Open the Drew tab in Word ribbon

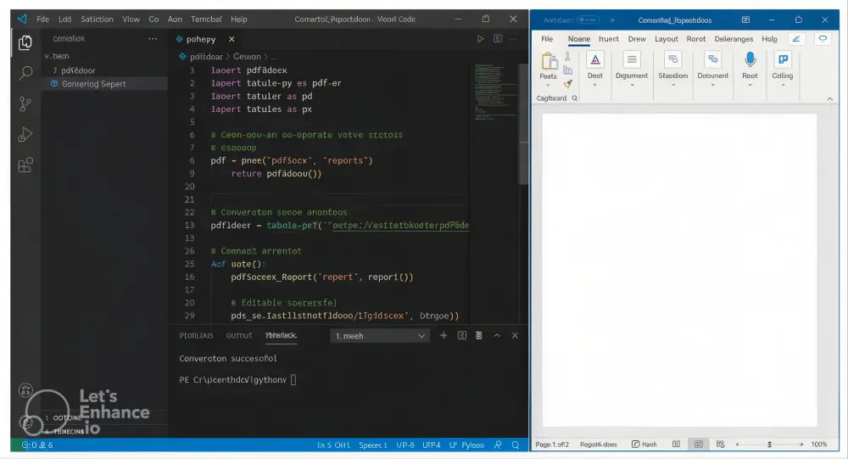click(x=637, y=39)
